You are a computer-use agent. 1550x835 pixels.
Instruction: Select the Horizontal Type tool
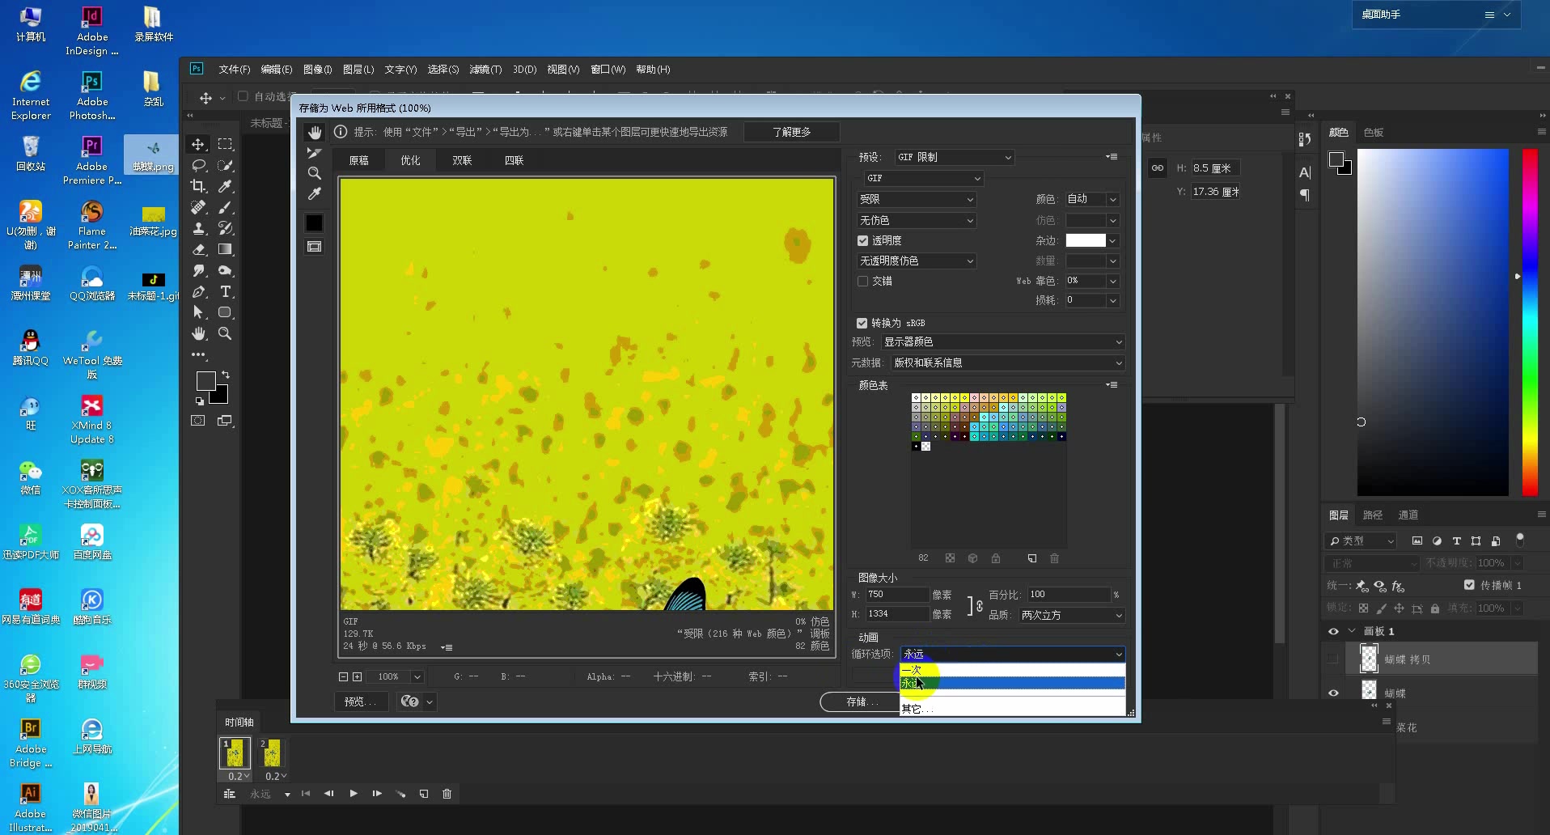pyautogui.click(x=226, y=291)
